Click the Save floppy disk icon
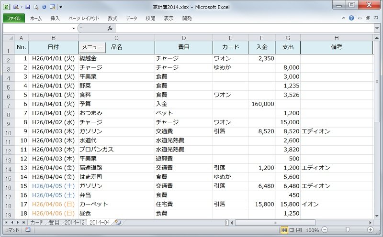The height and width of the screenshot is (237, 383). tap(28, 7)
